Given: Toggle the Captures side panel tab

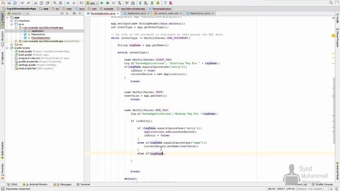Looking at the screenshot, I should coord(2,58).
